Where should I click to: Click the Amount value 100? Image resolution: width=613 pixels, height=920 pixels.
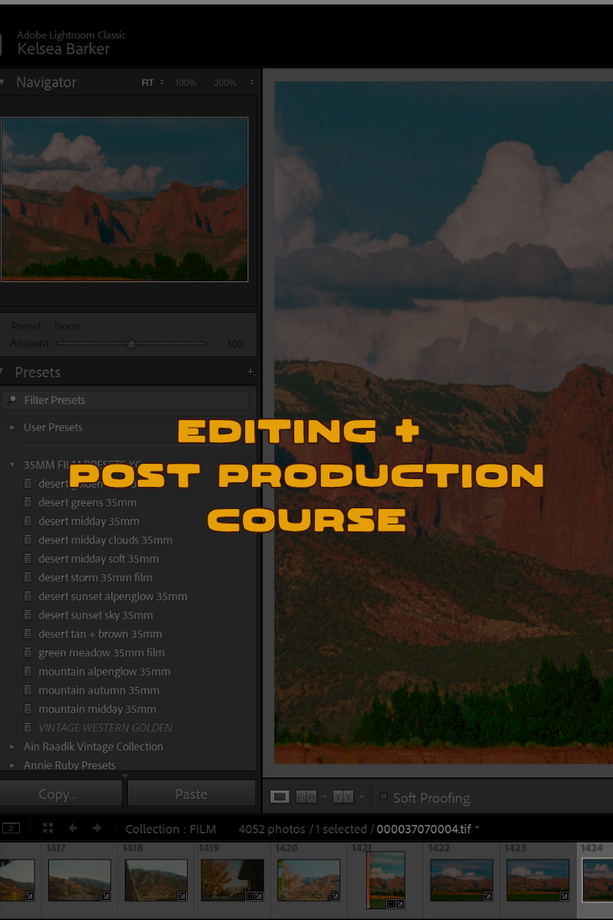(x=236, y=344)
